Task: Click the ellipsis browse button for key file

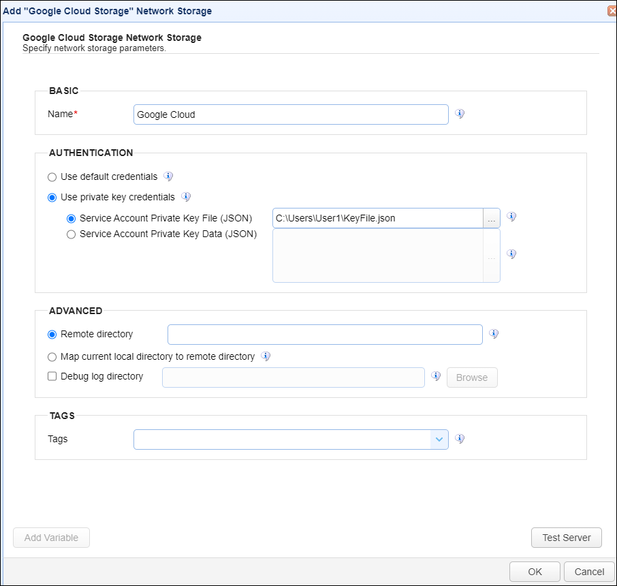Action: 492,218
